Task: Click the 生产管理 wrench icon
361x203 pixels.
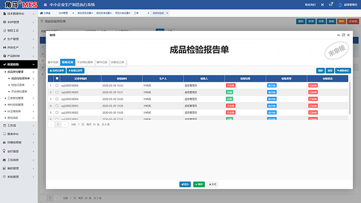Action: [4, 39]
